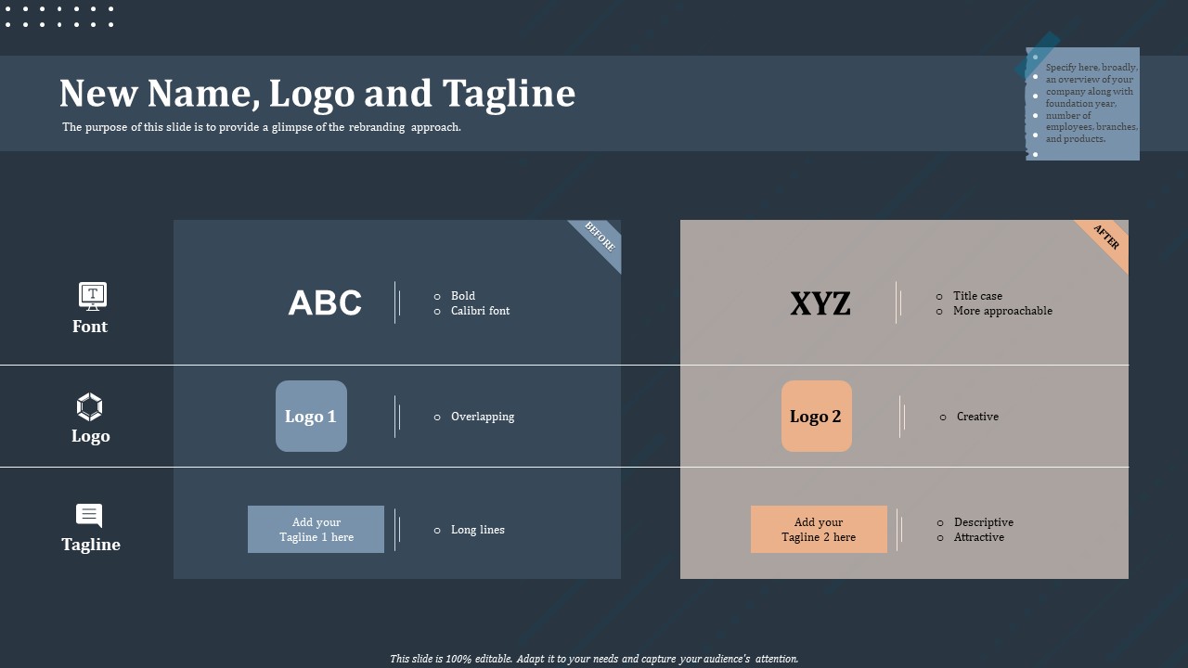Select the 'Title case' bullet

(978, 296)
